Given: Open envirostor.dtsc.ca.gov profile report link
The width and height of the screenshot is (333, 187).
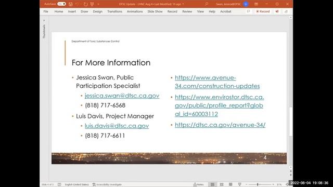Looking at the screenshot, I should [220, 105].
